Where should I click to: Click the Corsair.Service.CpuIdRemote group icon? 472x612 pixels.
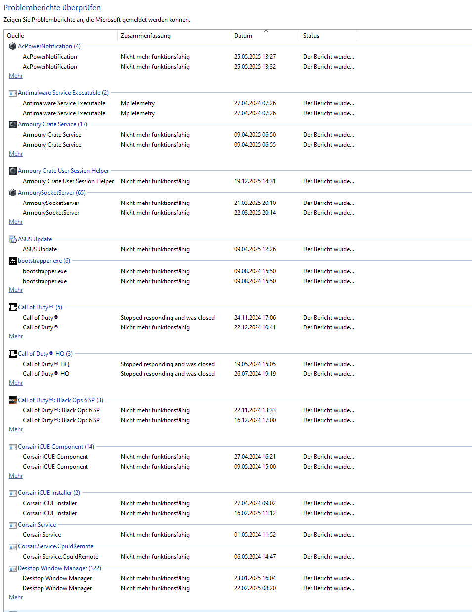pos(13,546)
